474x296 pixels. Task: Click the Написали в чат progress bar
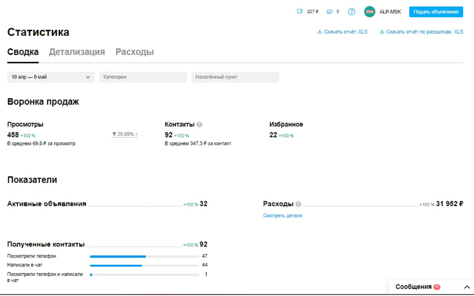pyautogui.click(x=144, y=266)
